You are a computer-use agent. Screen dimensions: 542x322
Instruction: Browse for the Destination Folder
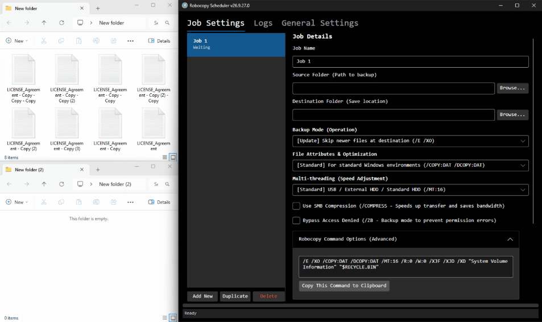point(512,115)
